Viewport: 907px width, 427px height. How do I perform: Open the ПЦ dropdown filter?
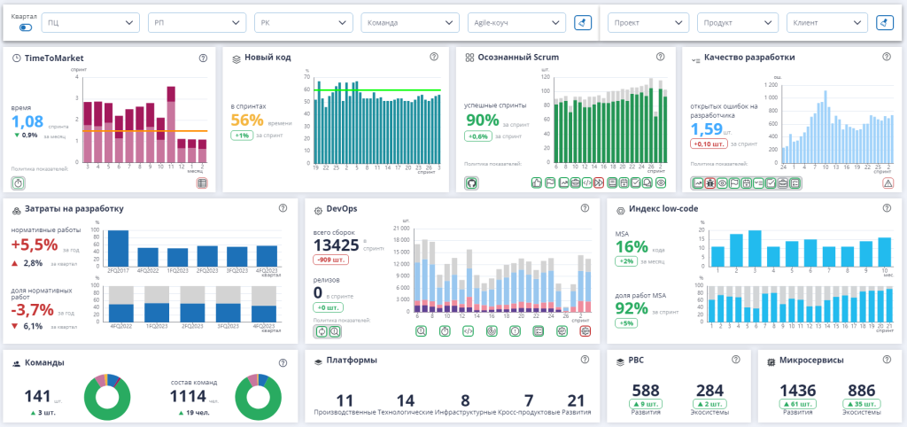pyautogui.click(x=91, y=22)
